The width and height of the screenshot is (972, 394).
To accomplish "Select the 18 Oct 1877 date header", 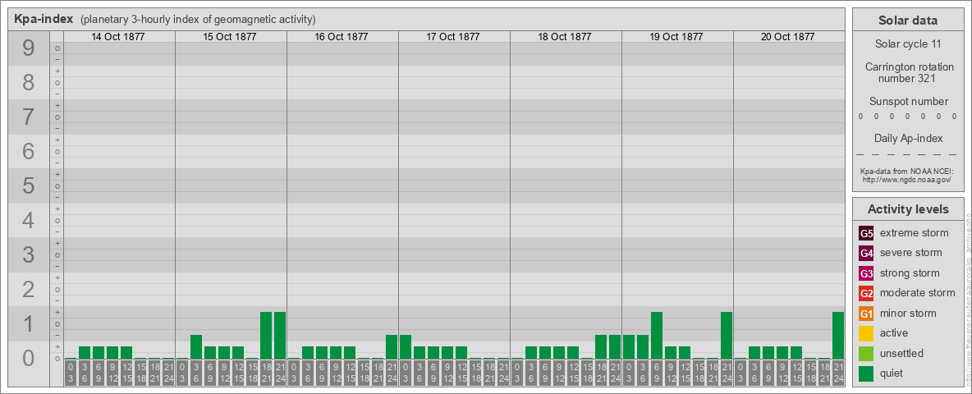I will pos(565,37).
